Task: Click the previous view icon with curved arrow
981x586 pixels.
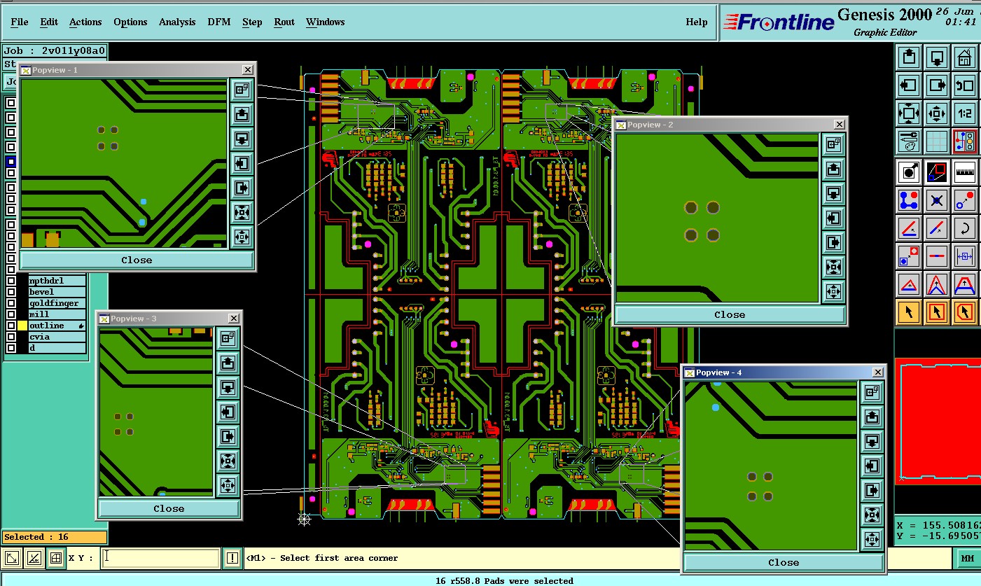Action: coord(965,85)
